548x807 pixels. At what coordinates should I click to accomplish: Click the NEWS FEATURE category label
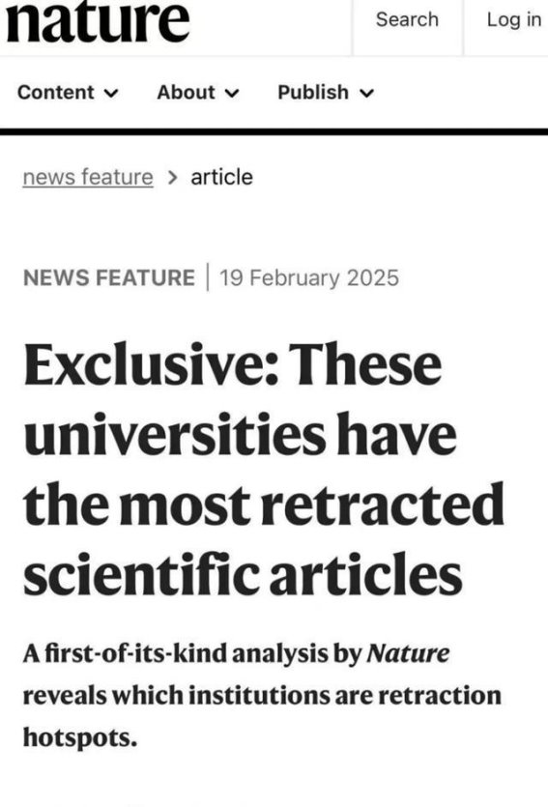tap(109, 278)
